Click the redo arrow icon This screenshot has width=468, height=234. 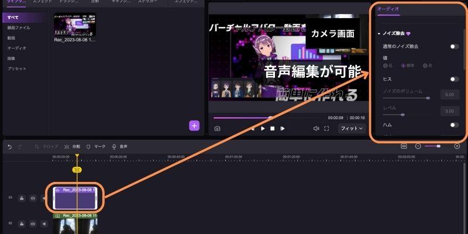(x=20, y=147)
